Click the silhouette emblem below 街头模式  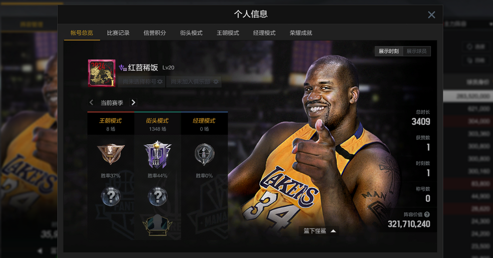(x=157, y=225)
